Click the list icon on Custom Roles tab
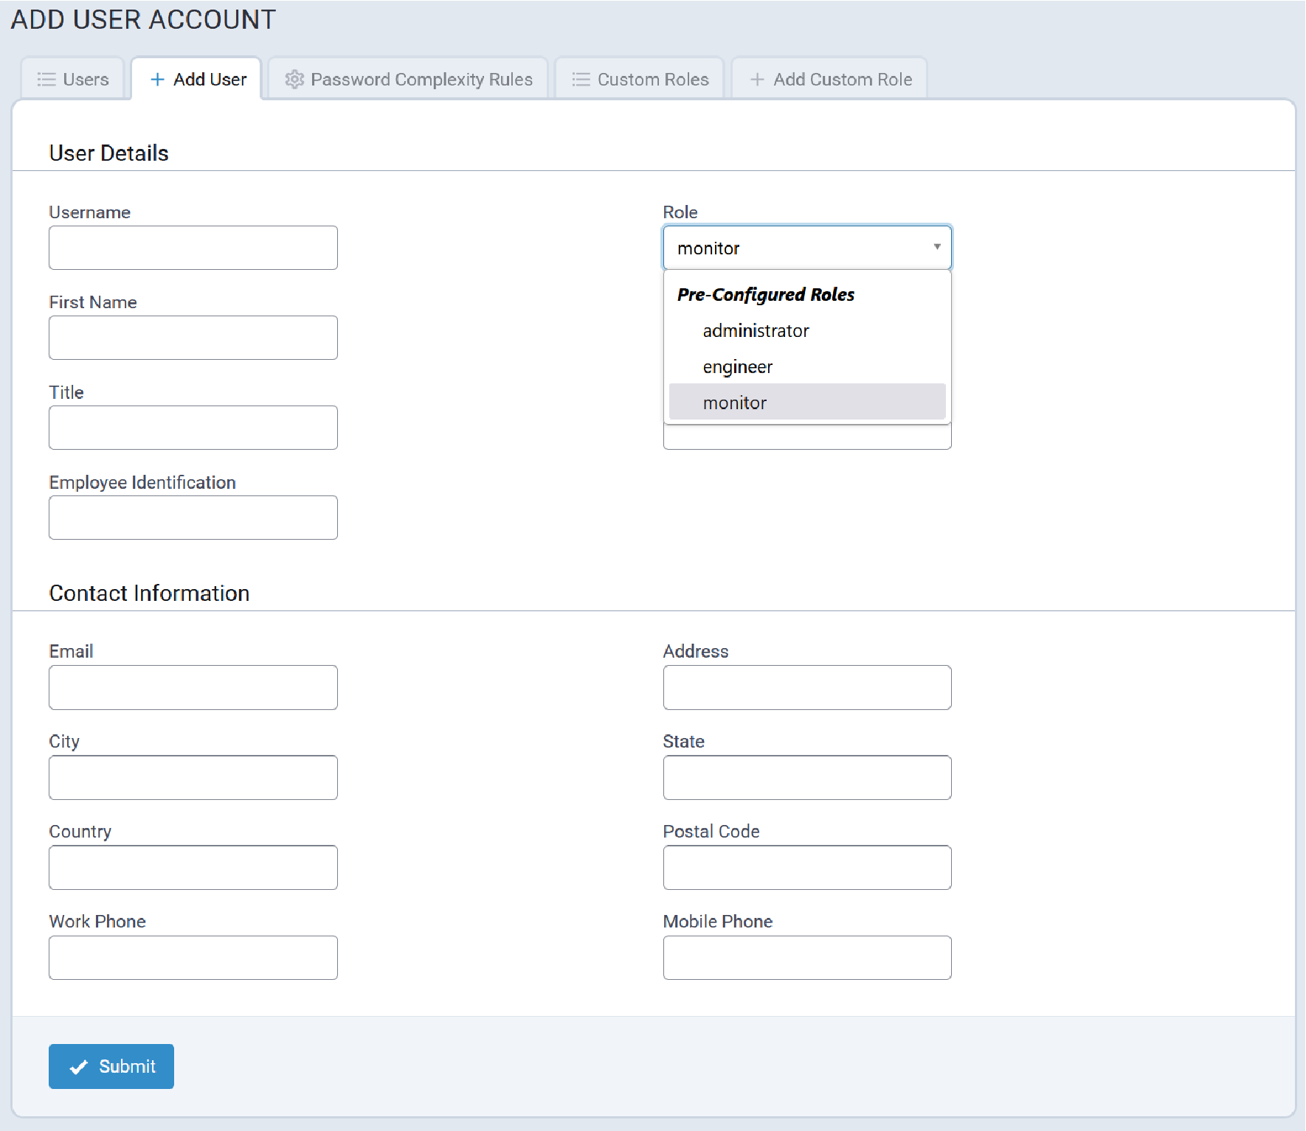 [x=581, y=80]
